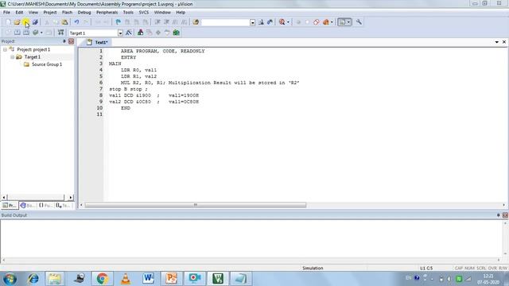Open the Project menu
This screenshot has width=509, height=286.
pyautogui.click(x=50, y=13)
